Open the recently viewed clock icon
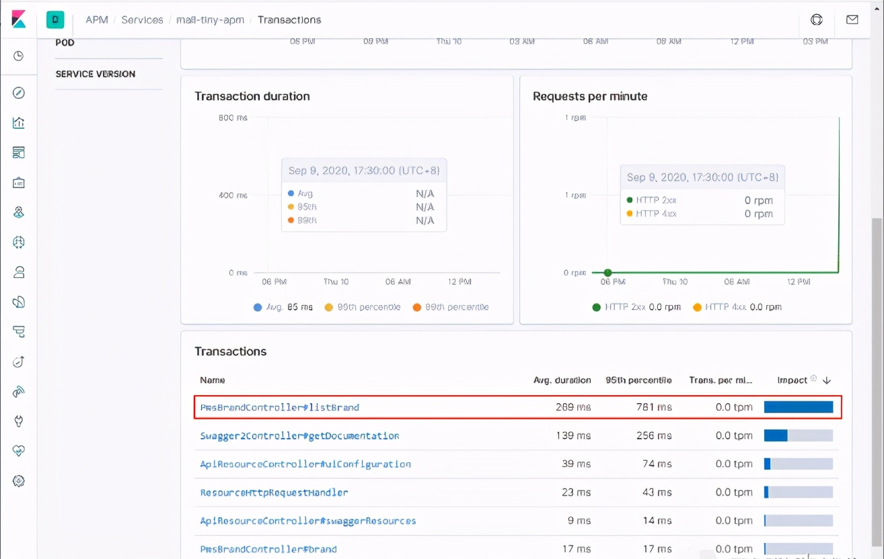The image size is (884, 559). (19, 56)
